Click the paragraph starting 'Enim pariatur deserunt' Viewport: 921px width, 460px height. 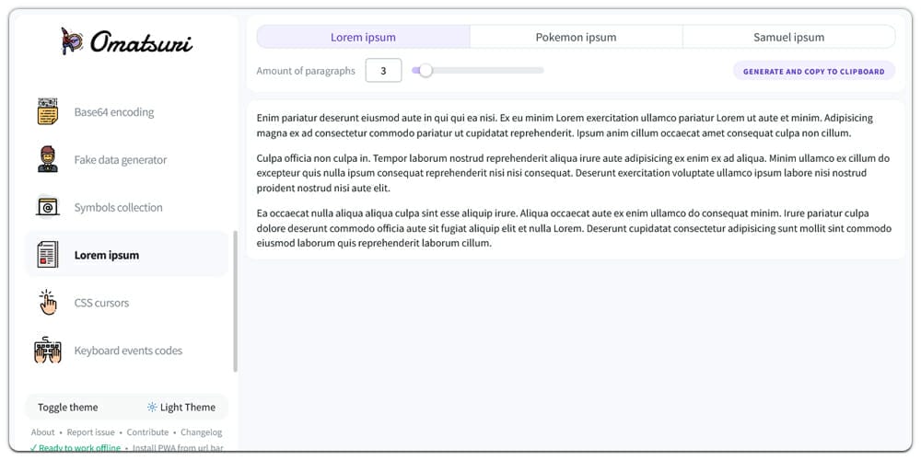pyautogui.click(x=565, y=125)
